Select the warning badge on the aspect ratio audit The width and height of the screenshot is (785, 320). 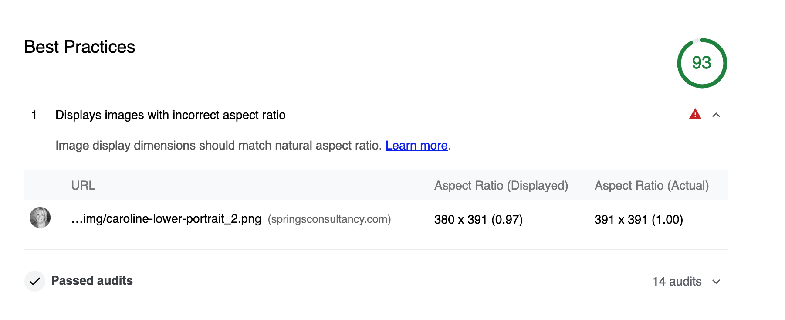pyautogui.click(x=695, y=114)
